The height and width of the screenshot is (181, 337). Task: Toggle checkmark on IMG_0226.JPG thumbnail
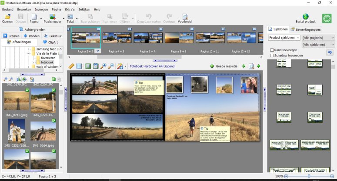[x=54, y=90]
